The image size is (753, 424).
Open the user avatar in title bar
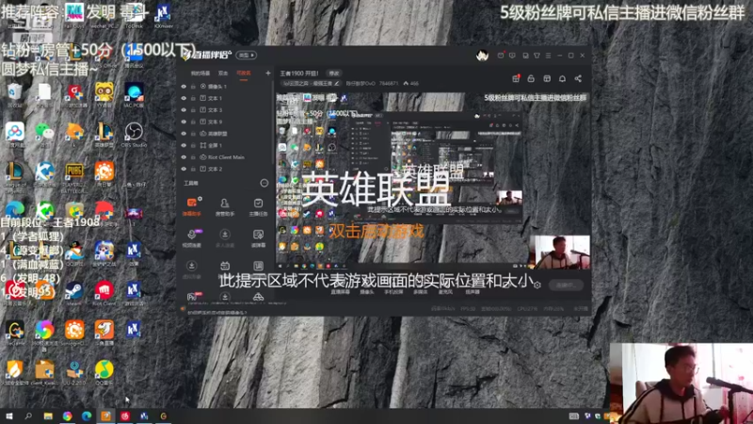pos(482,56)
